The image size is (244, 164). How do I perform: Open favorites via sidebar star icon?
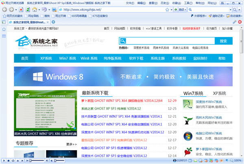pos(4,29)
